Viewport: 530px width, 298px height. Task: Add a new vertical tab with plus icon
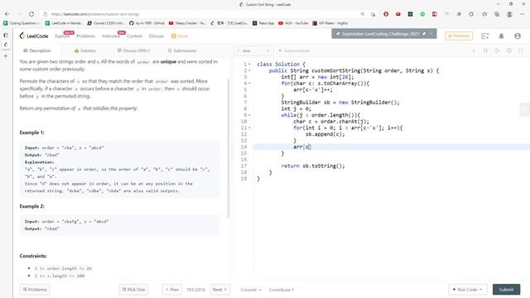click(x=6, y=55)
